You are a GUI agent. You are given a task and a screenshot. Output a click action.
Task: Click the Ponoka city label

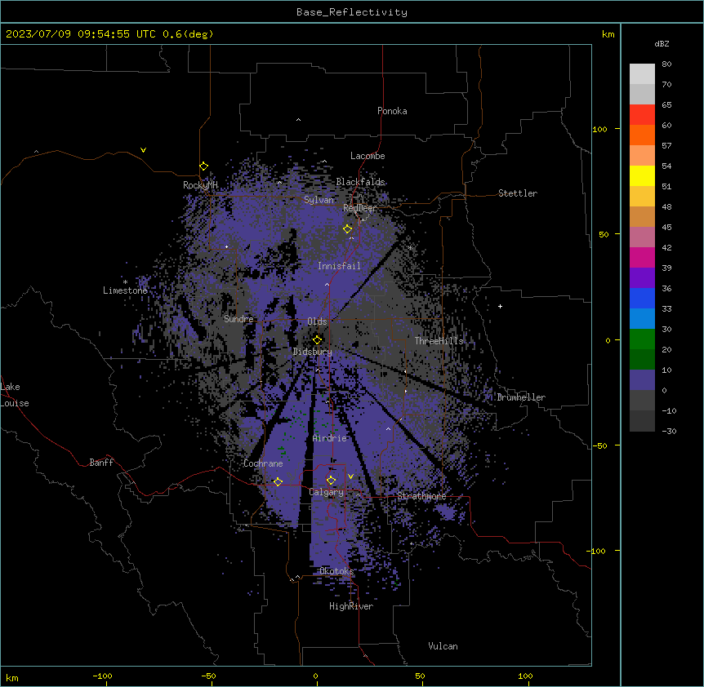tap(392, 111)
